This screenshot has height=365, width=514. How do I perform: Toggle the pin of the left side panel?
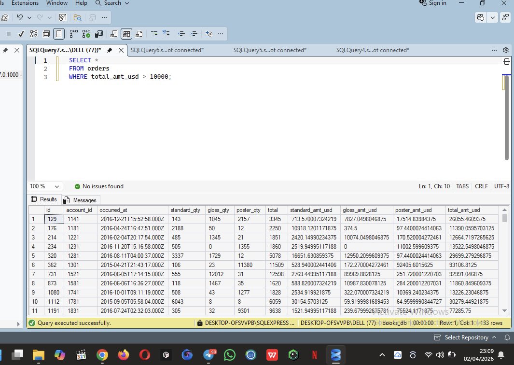coord(5,50)
